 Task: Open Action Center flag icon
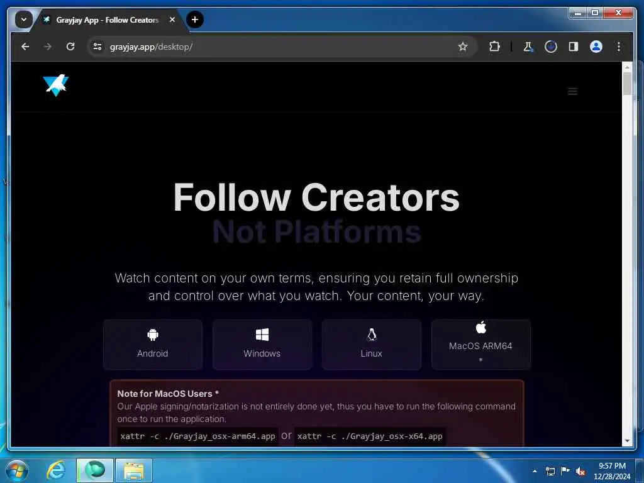click(x=565, y=471)
